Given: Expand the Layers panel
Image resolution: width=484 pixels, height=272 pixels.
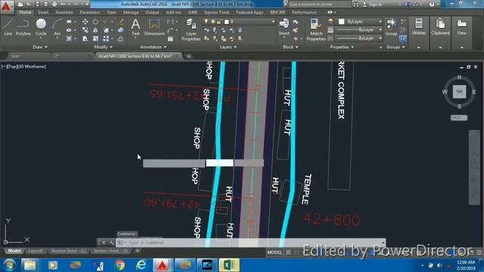Looking at the screenshot, I should 228,47.
